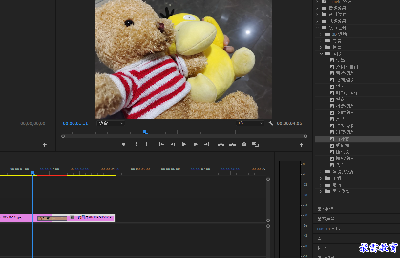Select the 百叶窗 transition on the timeline

tap(52, 218)
